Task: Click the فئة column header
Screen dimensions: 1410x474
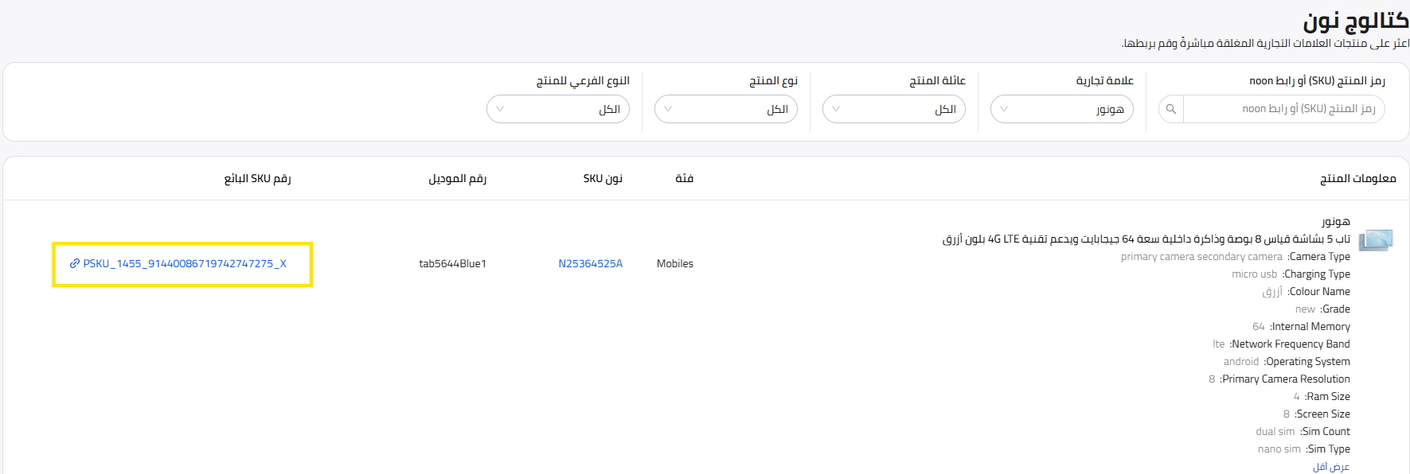Action: pyautogui.click(x=684, y=178)
